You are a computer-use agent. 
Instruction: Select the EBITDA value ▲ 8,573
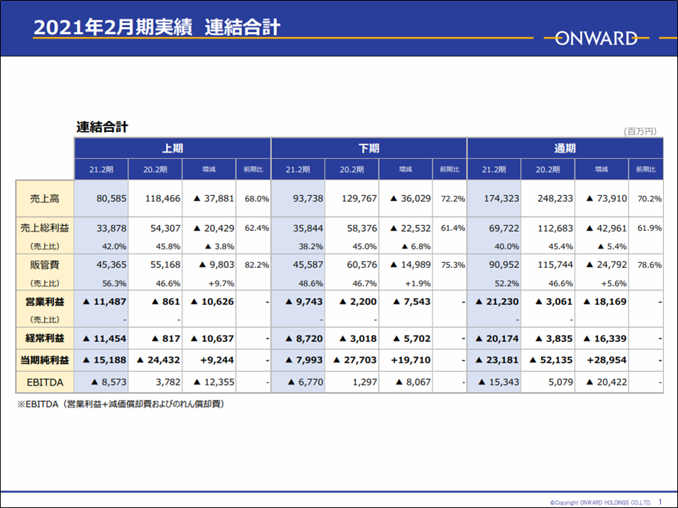click(108, 382)
